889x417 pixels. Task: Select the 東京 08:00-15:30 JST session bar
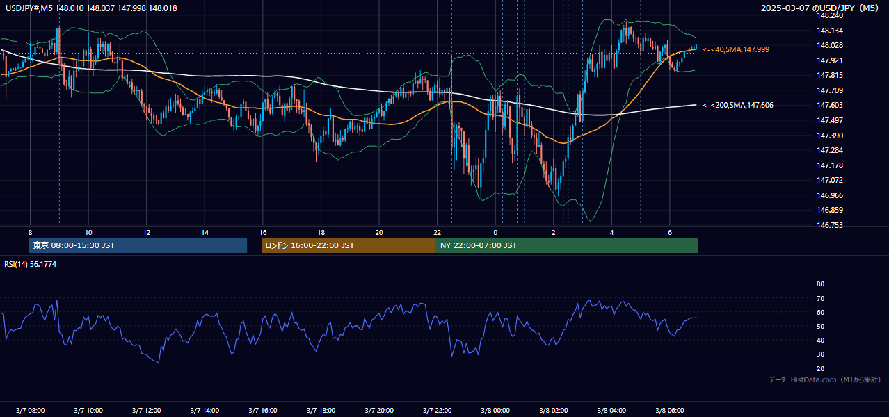coord(138,245)
